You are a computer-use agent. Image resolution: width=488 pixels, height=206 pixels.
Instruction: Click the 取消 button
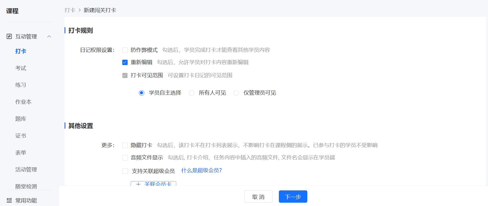point(258,197)
